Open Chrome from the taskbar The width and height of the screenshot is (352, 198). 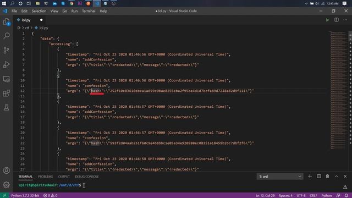tap(71, 3)
